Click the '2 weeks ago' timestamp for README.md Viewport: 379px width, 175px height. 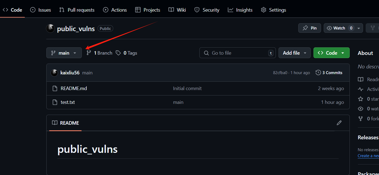pyautogui.click(x=331, y=88)
